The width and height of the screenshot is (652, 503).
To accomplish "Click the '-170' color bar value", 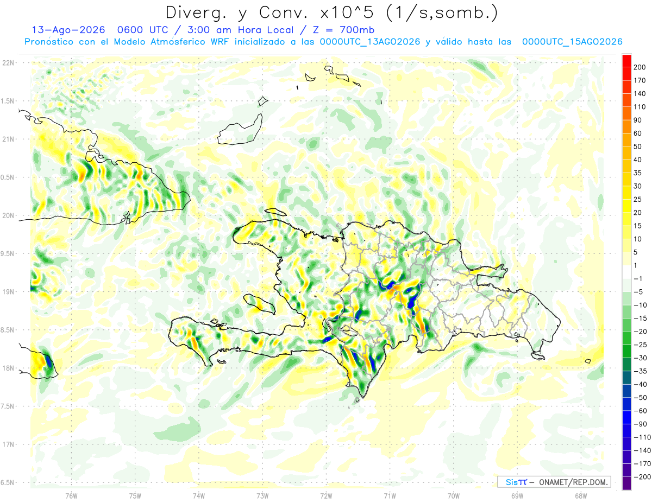I will coord(641,464).
